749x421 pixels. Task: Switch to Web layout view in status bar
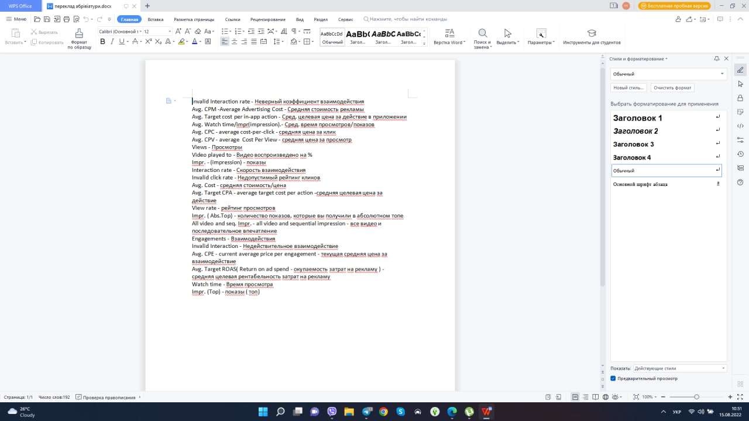605,397
